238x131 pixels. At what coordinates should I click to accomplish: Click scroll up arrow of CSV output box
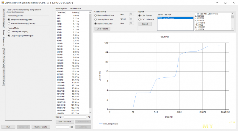coord(232,14)
